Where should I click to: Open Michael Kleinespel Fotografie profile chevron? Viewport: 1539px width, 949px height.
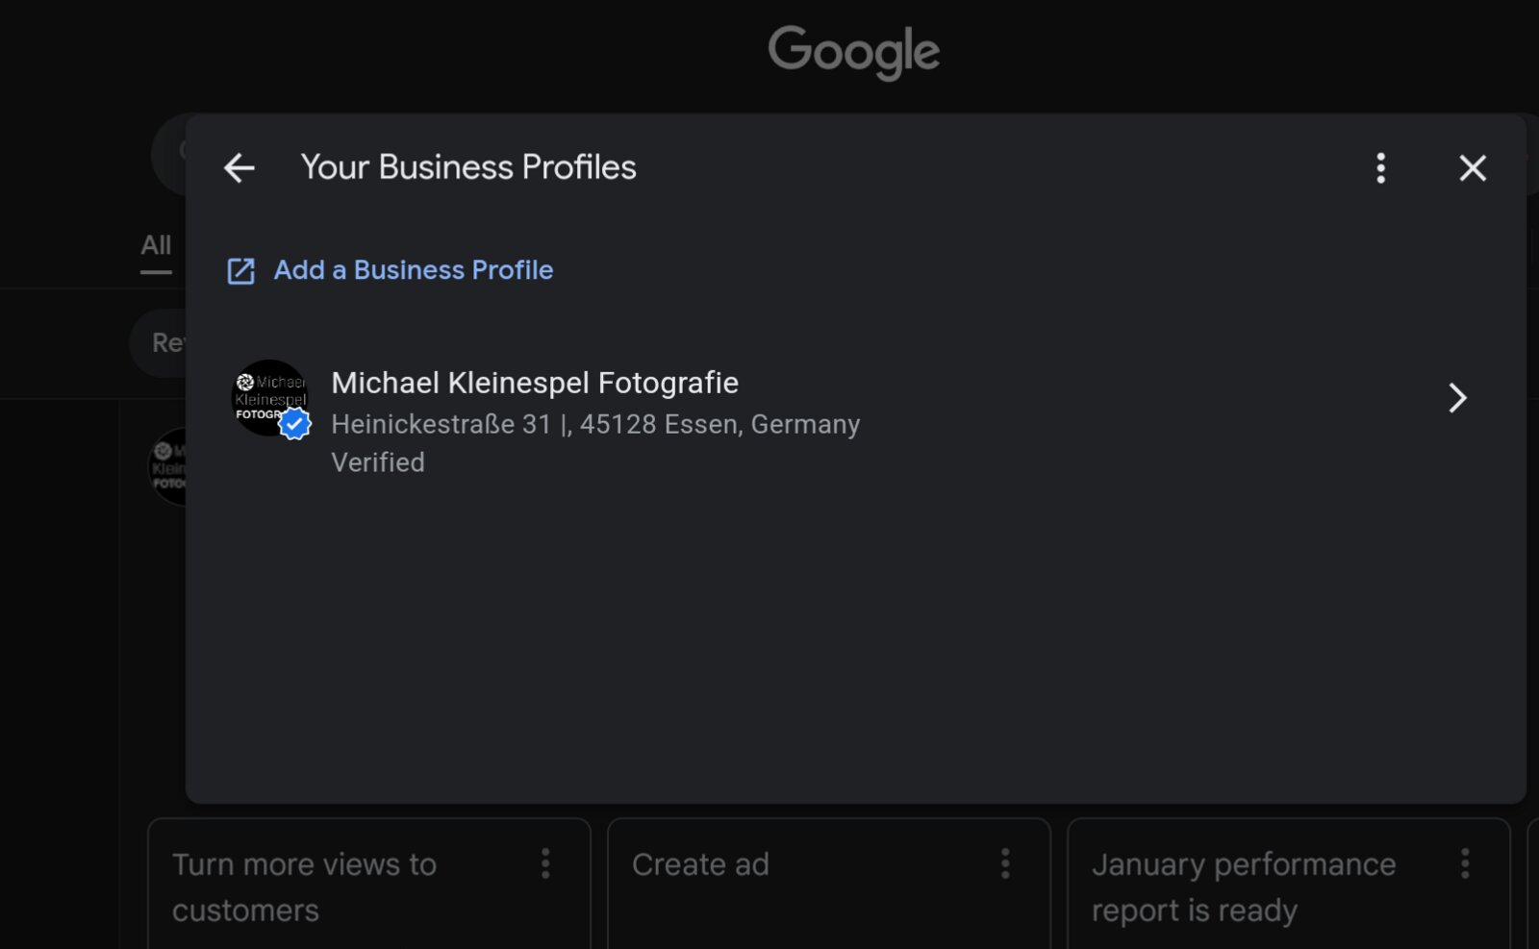1457,398
